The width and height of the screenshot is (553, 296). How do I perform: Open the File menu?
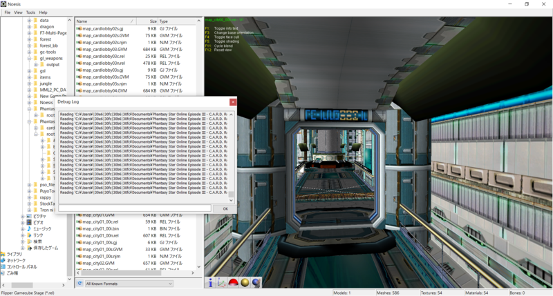click(7, 12)
